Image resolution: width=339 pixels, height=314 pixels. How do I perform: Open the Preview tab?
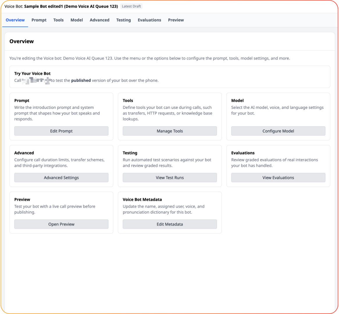(176, 20)
